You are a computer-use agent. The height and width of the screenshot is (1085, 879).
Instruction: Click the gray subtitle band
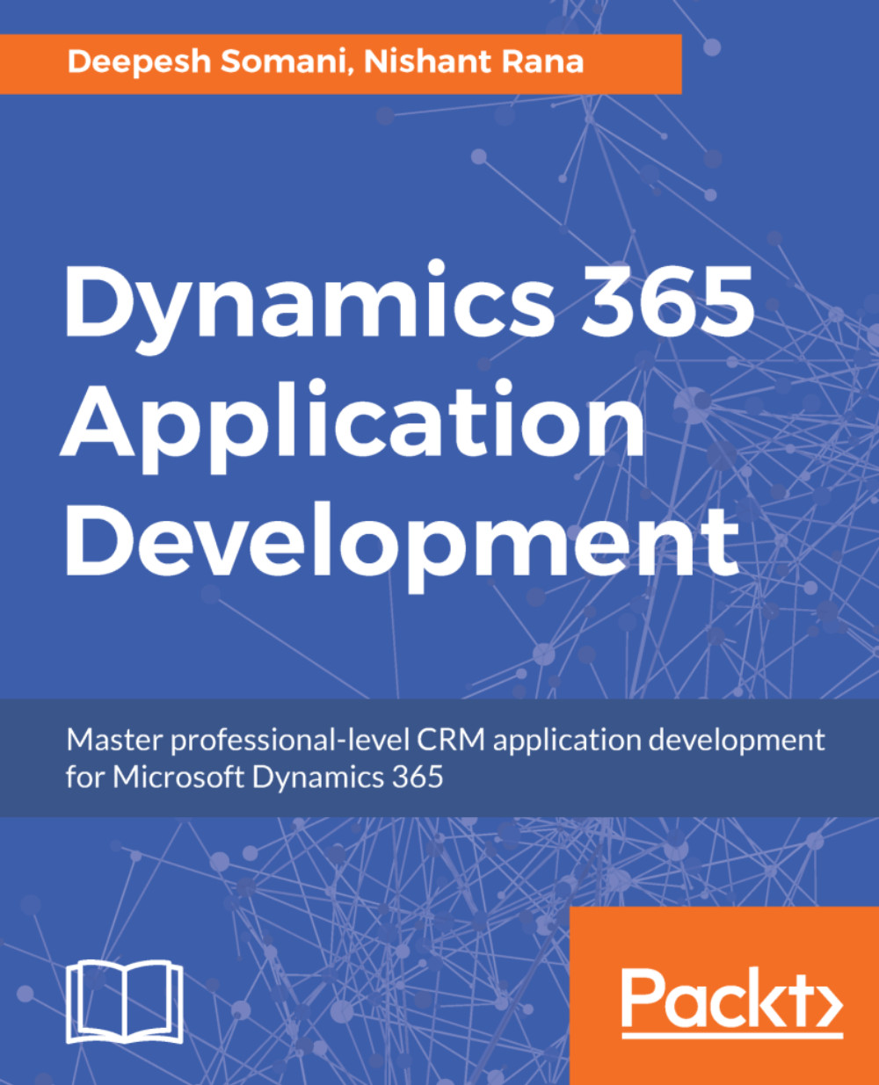439,757
